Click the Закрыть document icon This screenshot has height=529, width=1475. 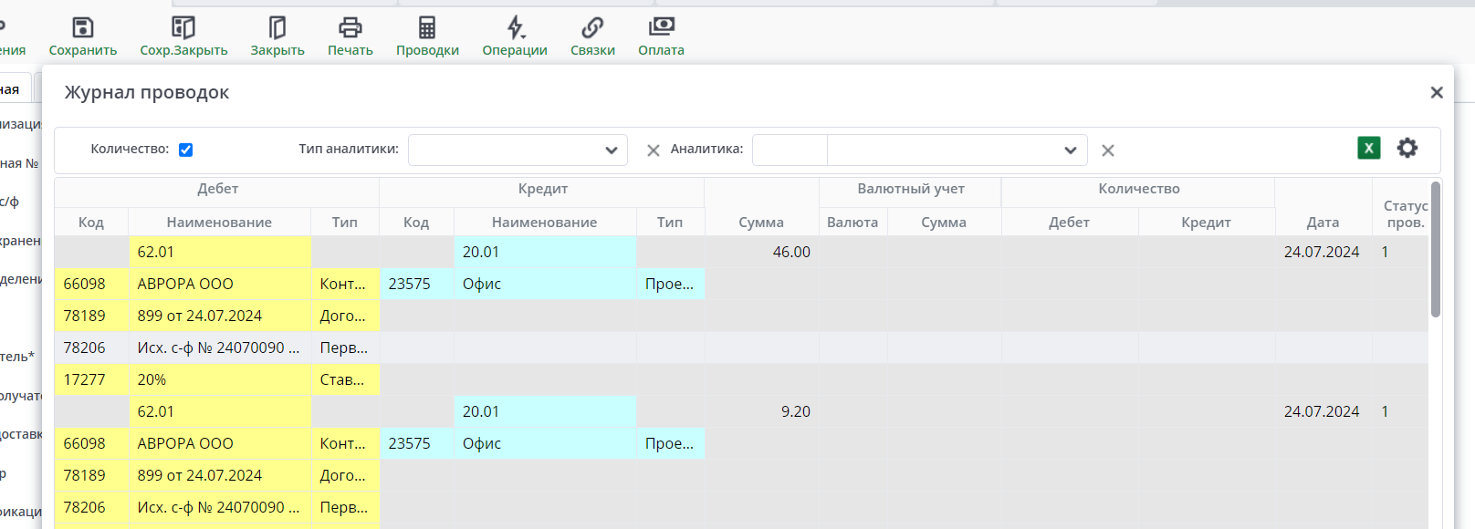point(277,27)
